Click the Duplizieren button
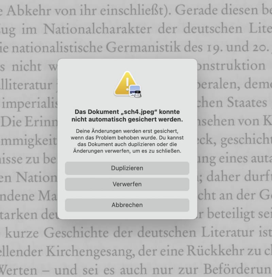Image resolution: width=272 pixels, height=277 pixels. 127,168
